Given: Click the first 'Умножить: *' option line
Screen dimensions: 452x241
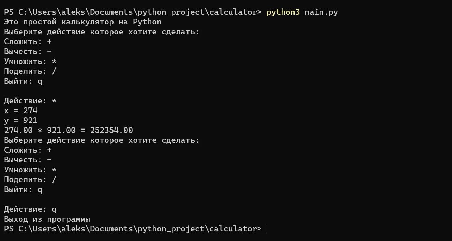Looking at the screenshot, I should point(30,62).
